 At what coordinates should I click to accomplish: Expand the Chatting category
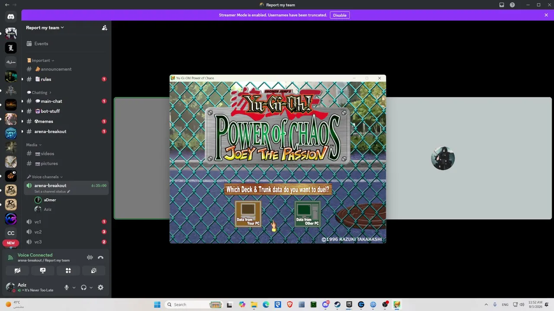tap(39, 92)
